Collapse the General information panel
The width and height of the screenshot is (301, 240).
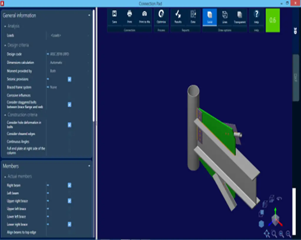pyautogui.click(x=89, y=16)
